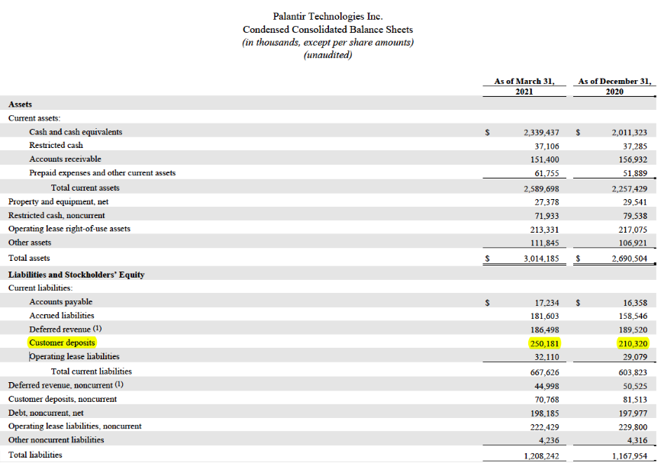Click the '(unaudited)' label
The image size is (661, 463).
coord(327,55)
